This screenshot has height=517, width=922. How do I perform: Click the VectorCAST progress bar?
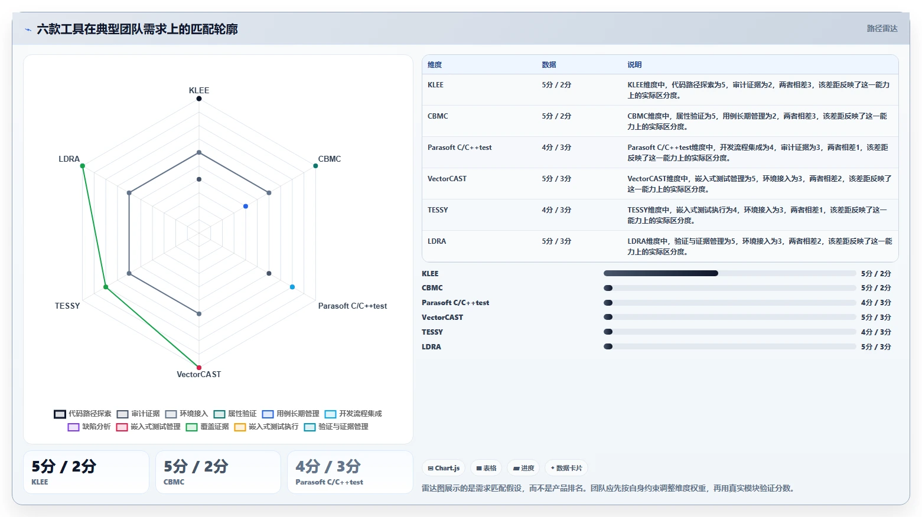[729, 318]
